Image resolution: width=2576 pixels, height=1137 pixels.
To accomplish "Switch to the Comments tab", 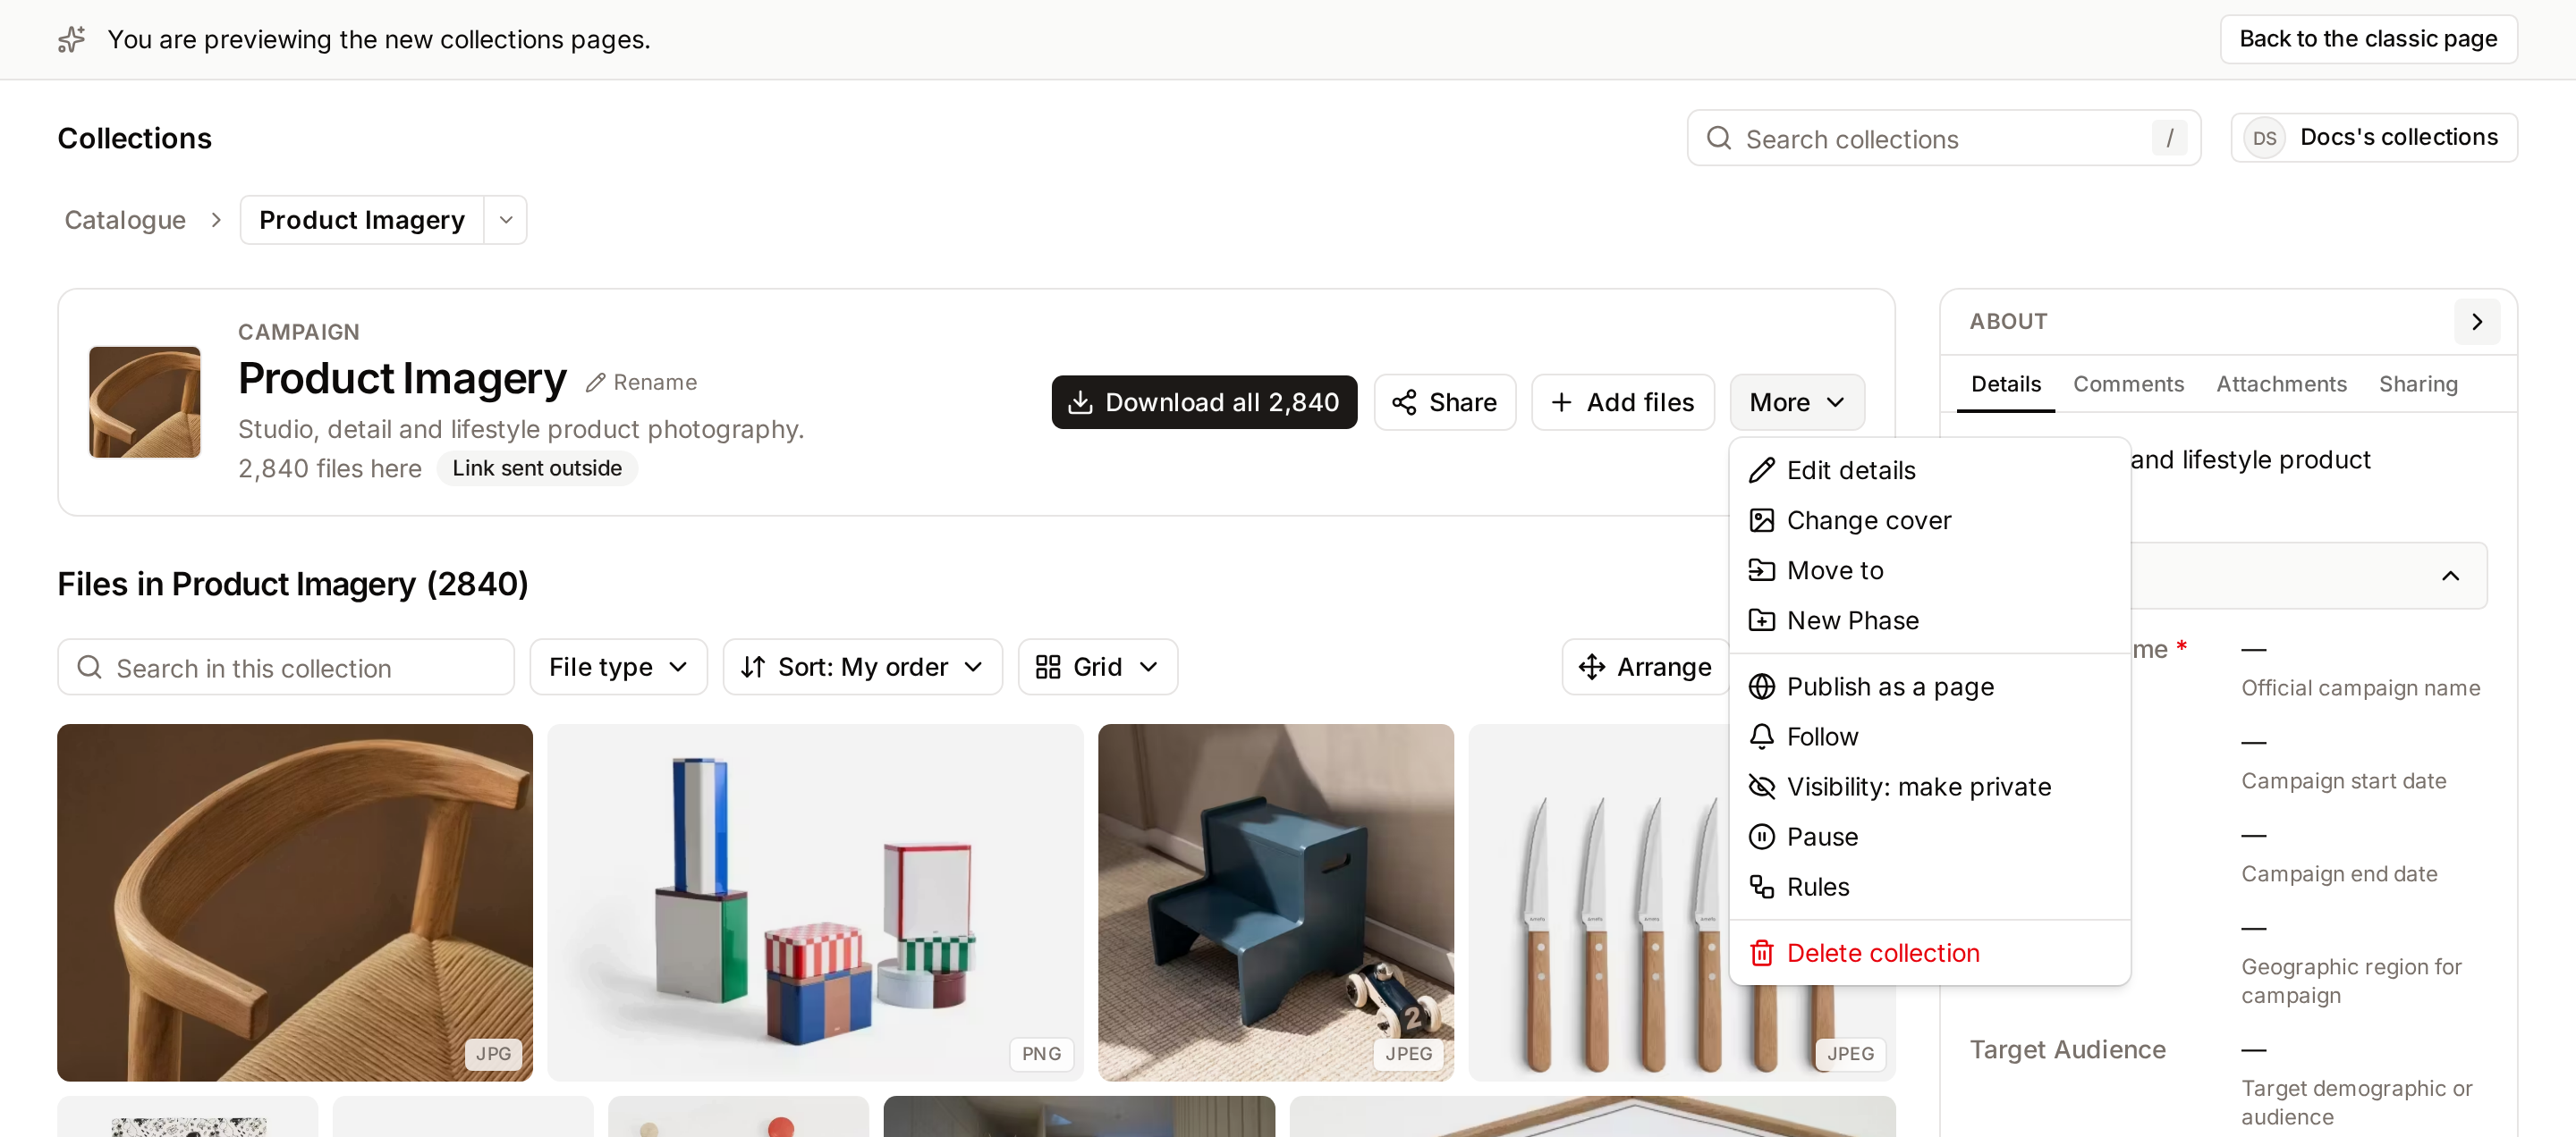I will click(2128, 383).
